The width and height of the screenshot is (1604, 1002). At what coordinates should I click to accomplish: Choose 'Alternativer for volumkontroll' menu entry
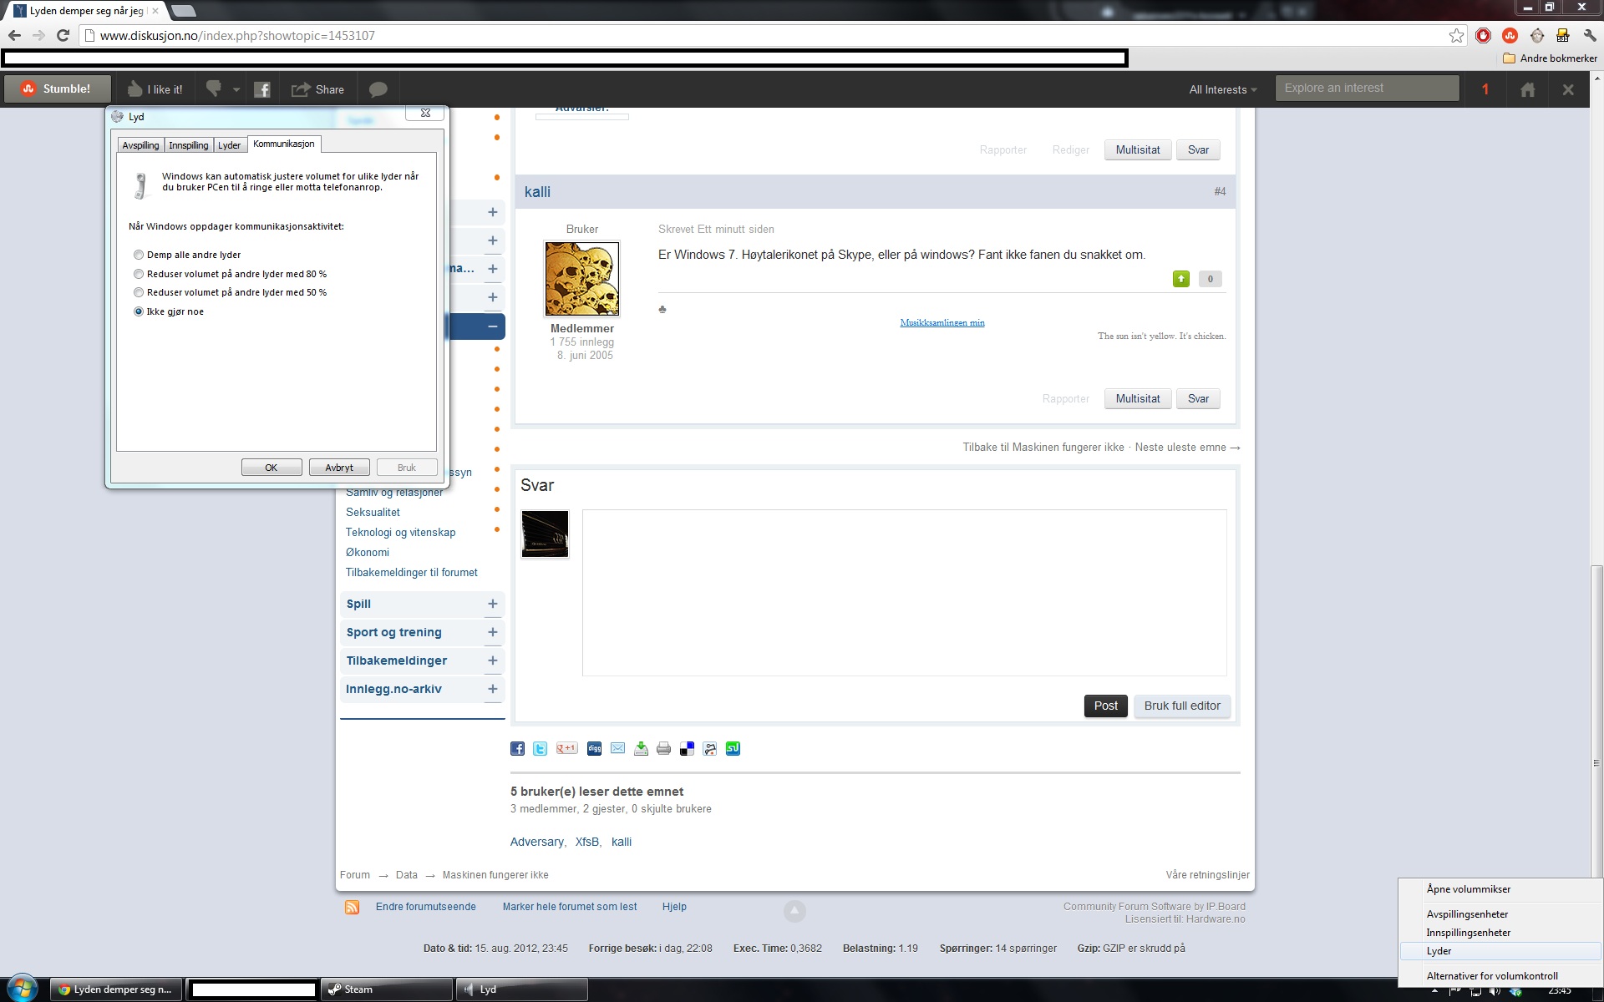coord(1500,976)
